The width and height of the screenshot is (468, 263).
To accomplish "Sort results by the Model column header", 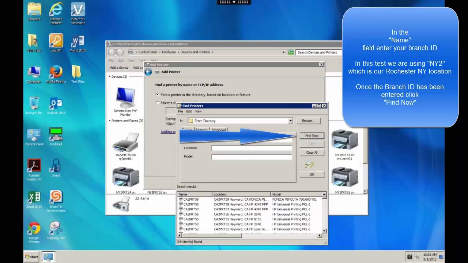I will [297, 194].
